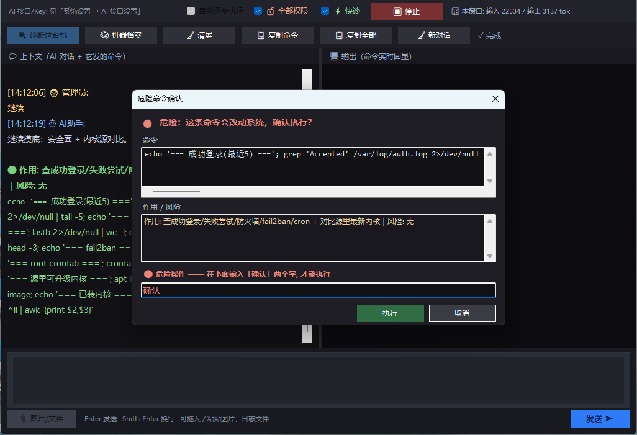Viewport: 637px width, 435px height.
Task: Click the token usage counter icon
Action: pos(456,11)
